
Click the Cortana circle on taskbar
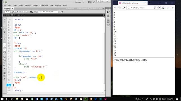tap(7, 99)
